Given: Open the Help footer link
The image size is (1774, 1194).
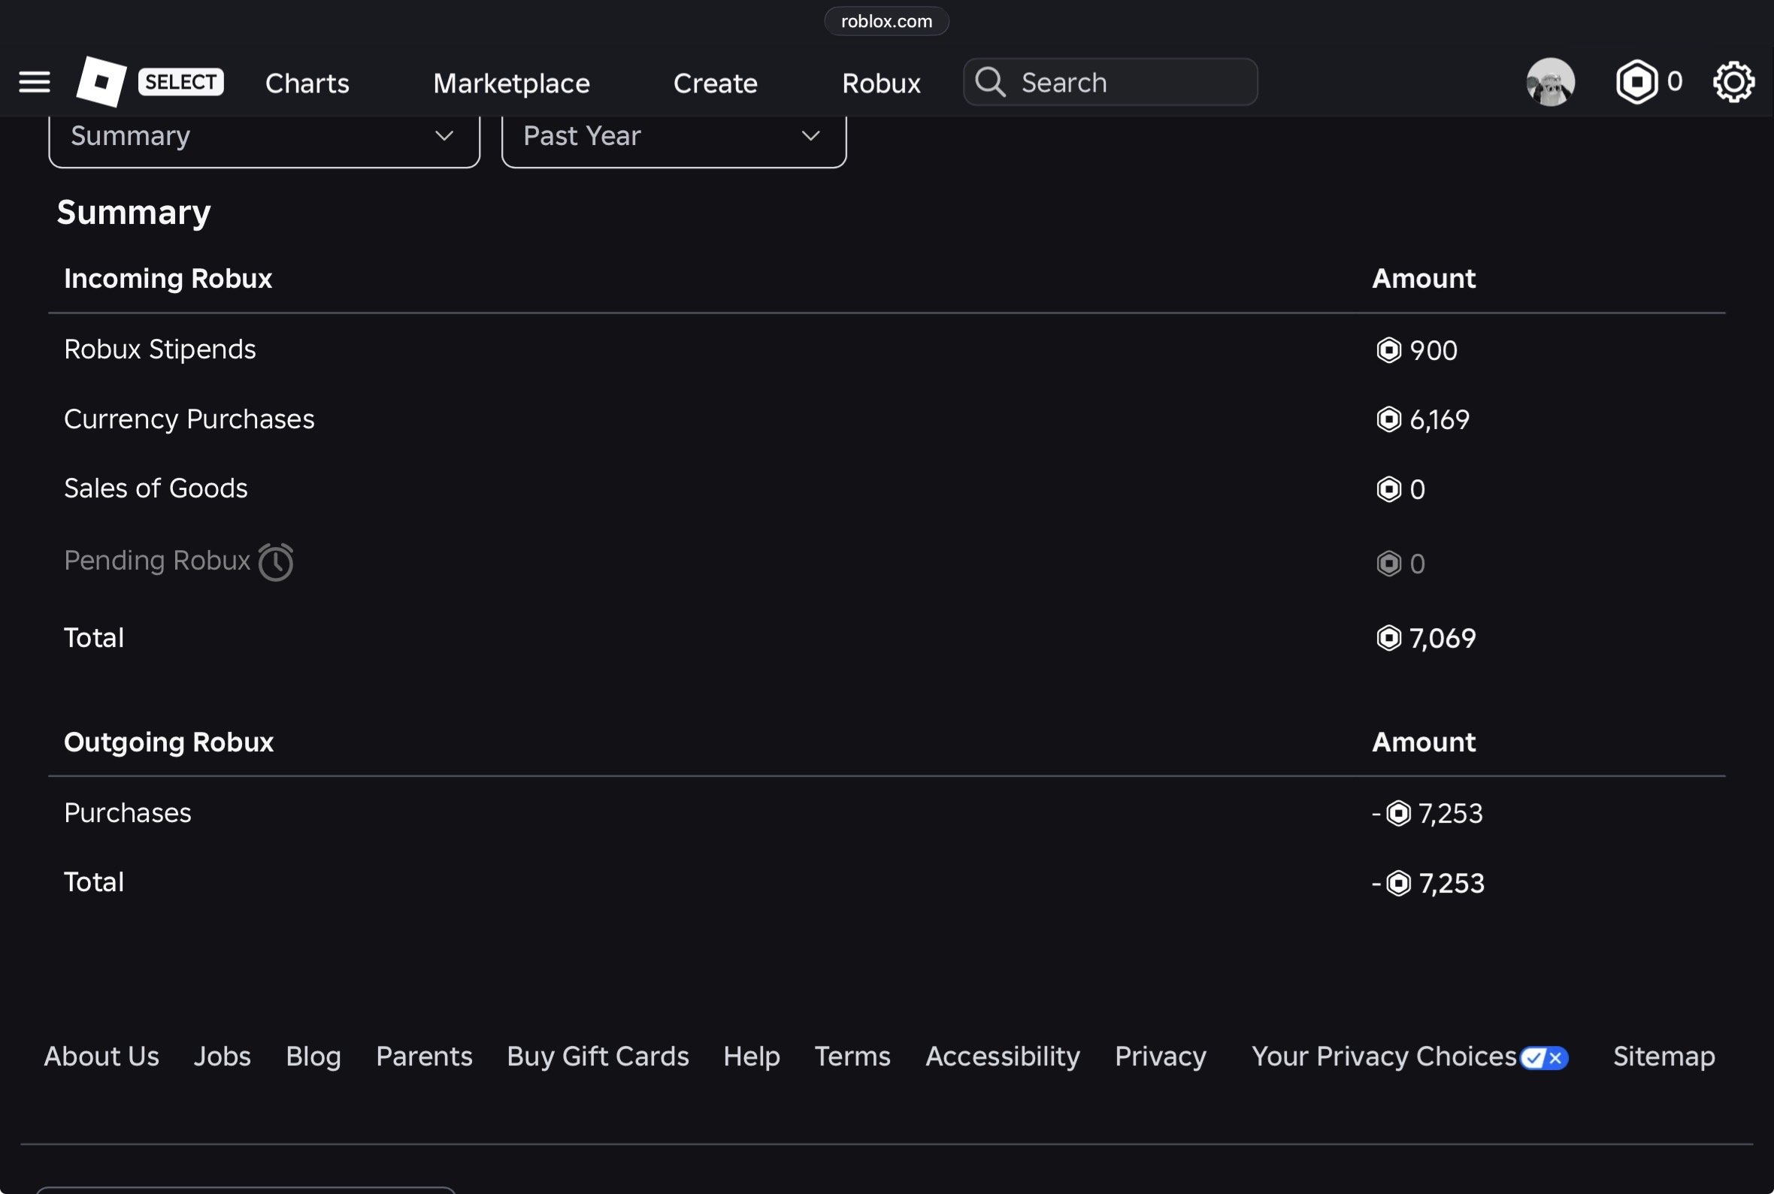Looking at the screenshot, I should click(752, 1056).
